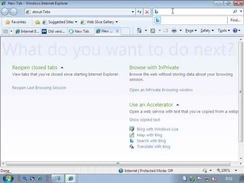The image size is (244, 183).
Task: Click the magnifier Search icon
Action: coord(235,11)
